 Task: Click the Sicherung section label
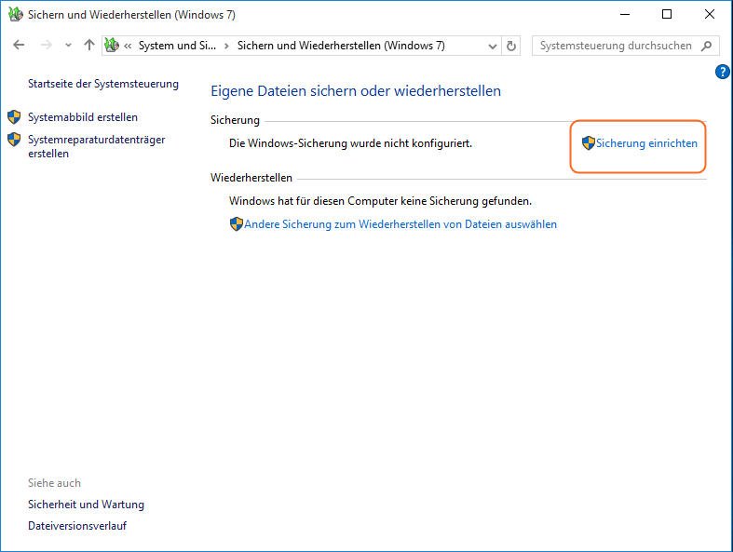[235, 120]
